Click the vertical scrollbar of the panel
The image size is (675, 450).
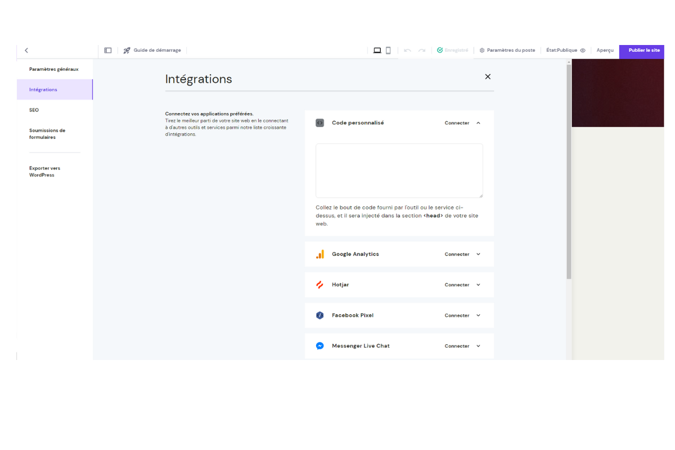569,172
